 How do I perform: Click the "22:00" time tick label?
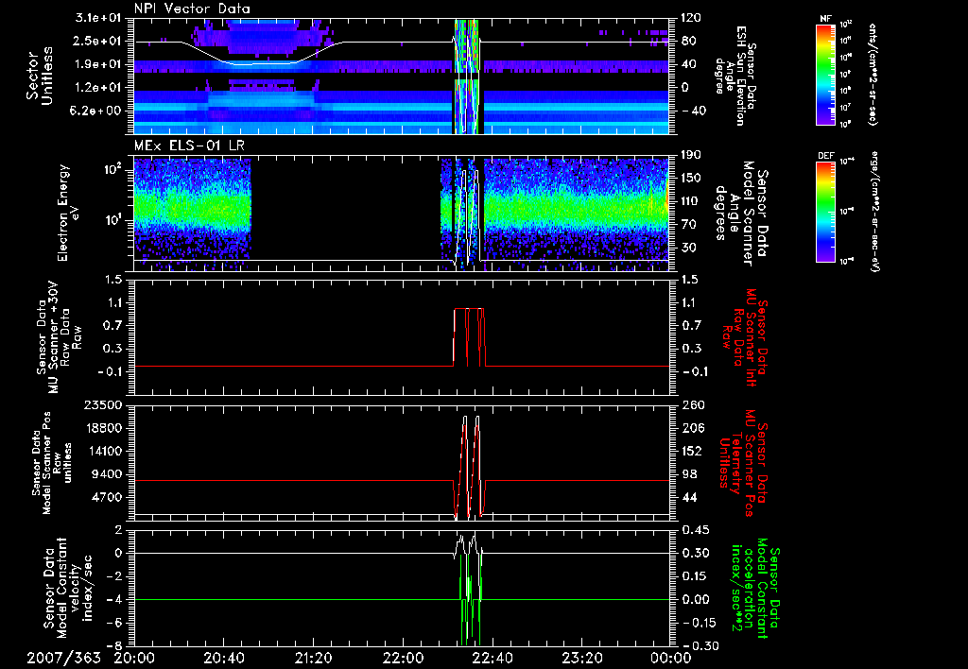(403, 658)
